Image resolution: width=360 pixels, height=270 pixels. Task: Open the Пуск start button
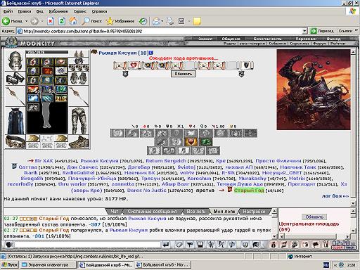[10, 265]
